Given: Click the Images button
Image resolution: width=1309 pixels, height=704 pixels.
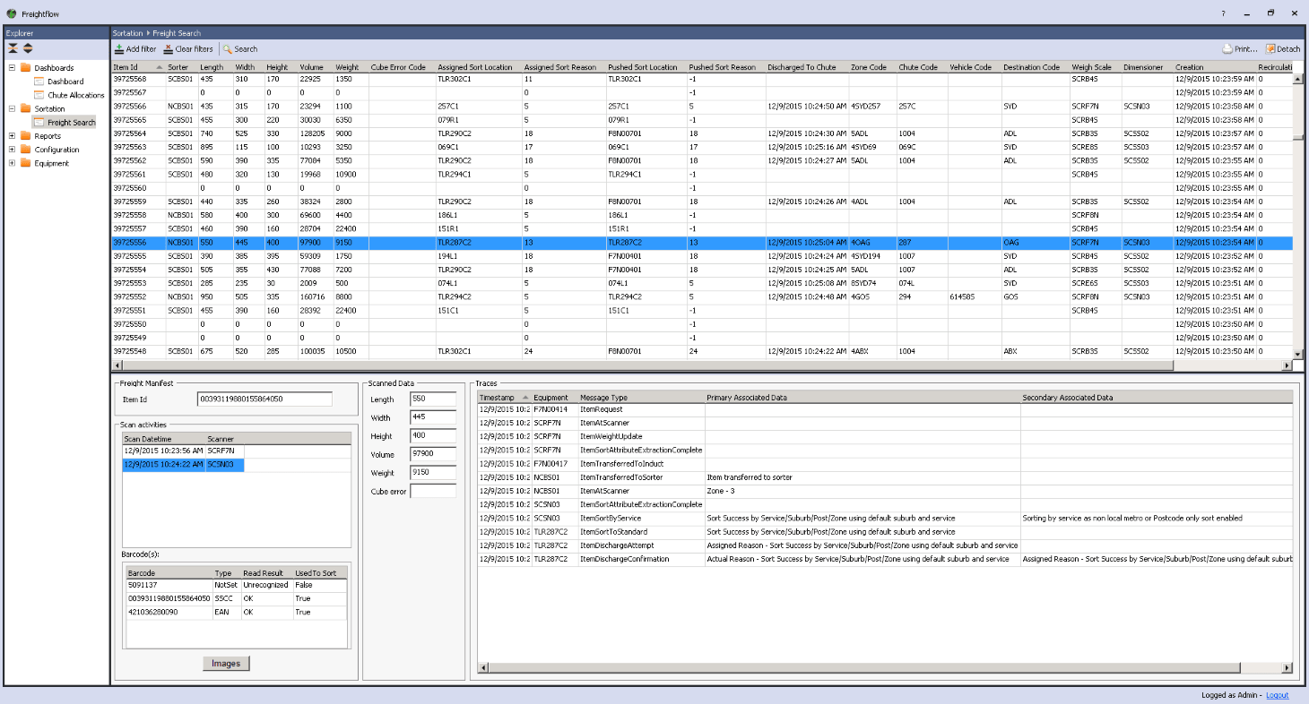Looking at the screenshot, I should point(226,664).
